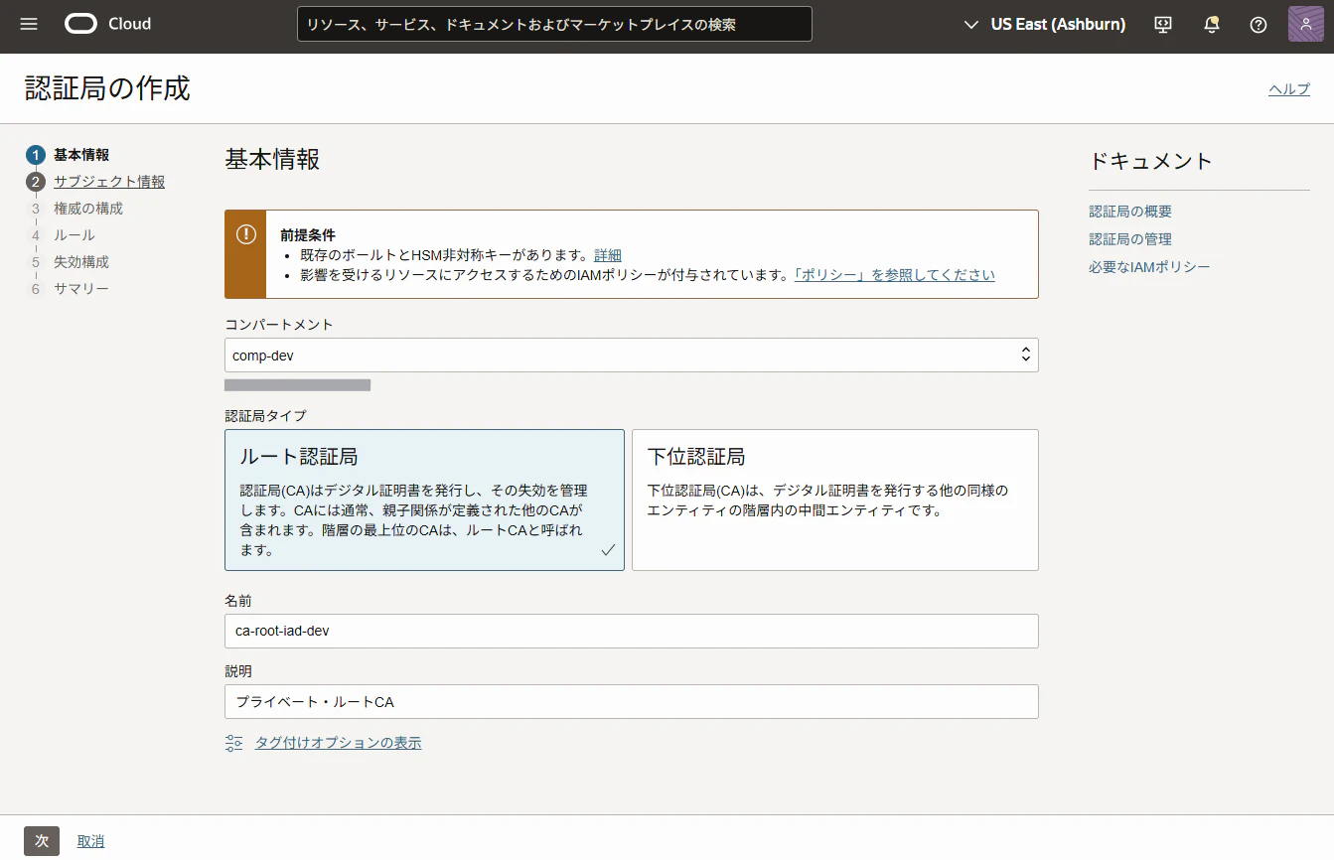
Task: Click the 説明 field with プライベート・ルートCA
Action: (x=632, y=701)
